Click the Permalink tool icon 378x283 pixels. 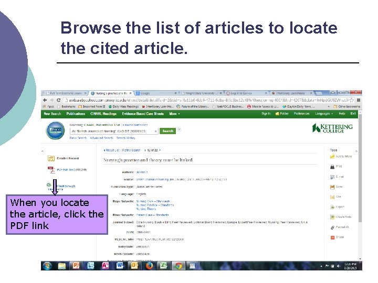click(332, 227)
